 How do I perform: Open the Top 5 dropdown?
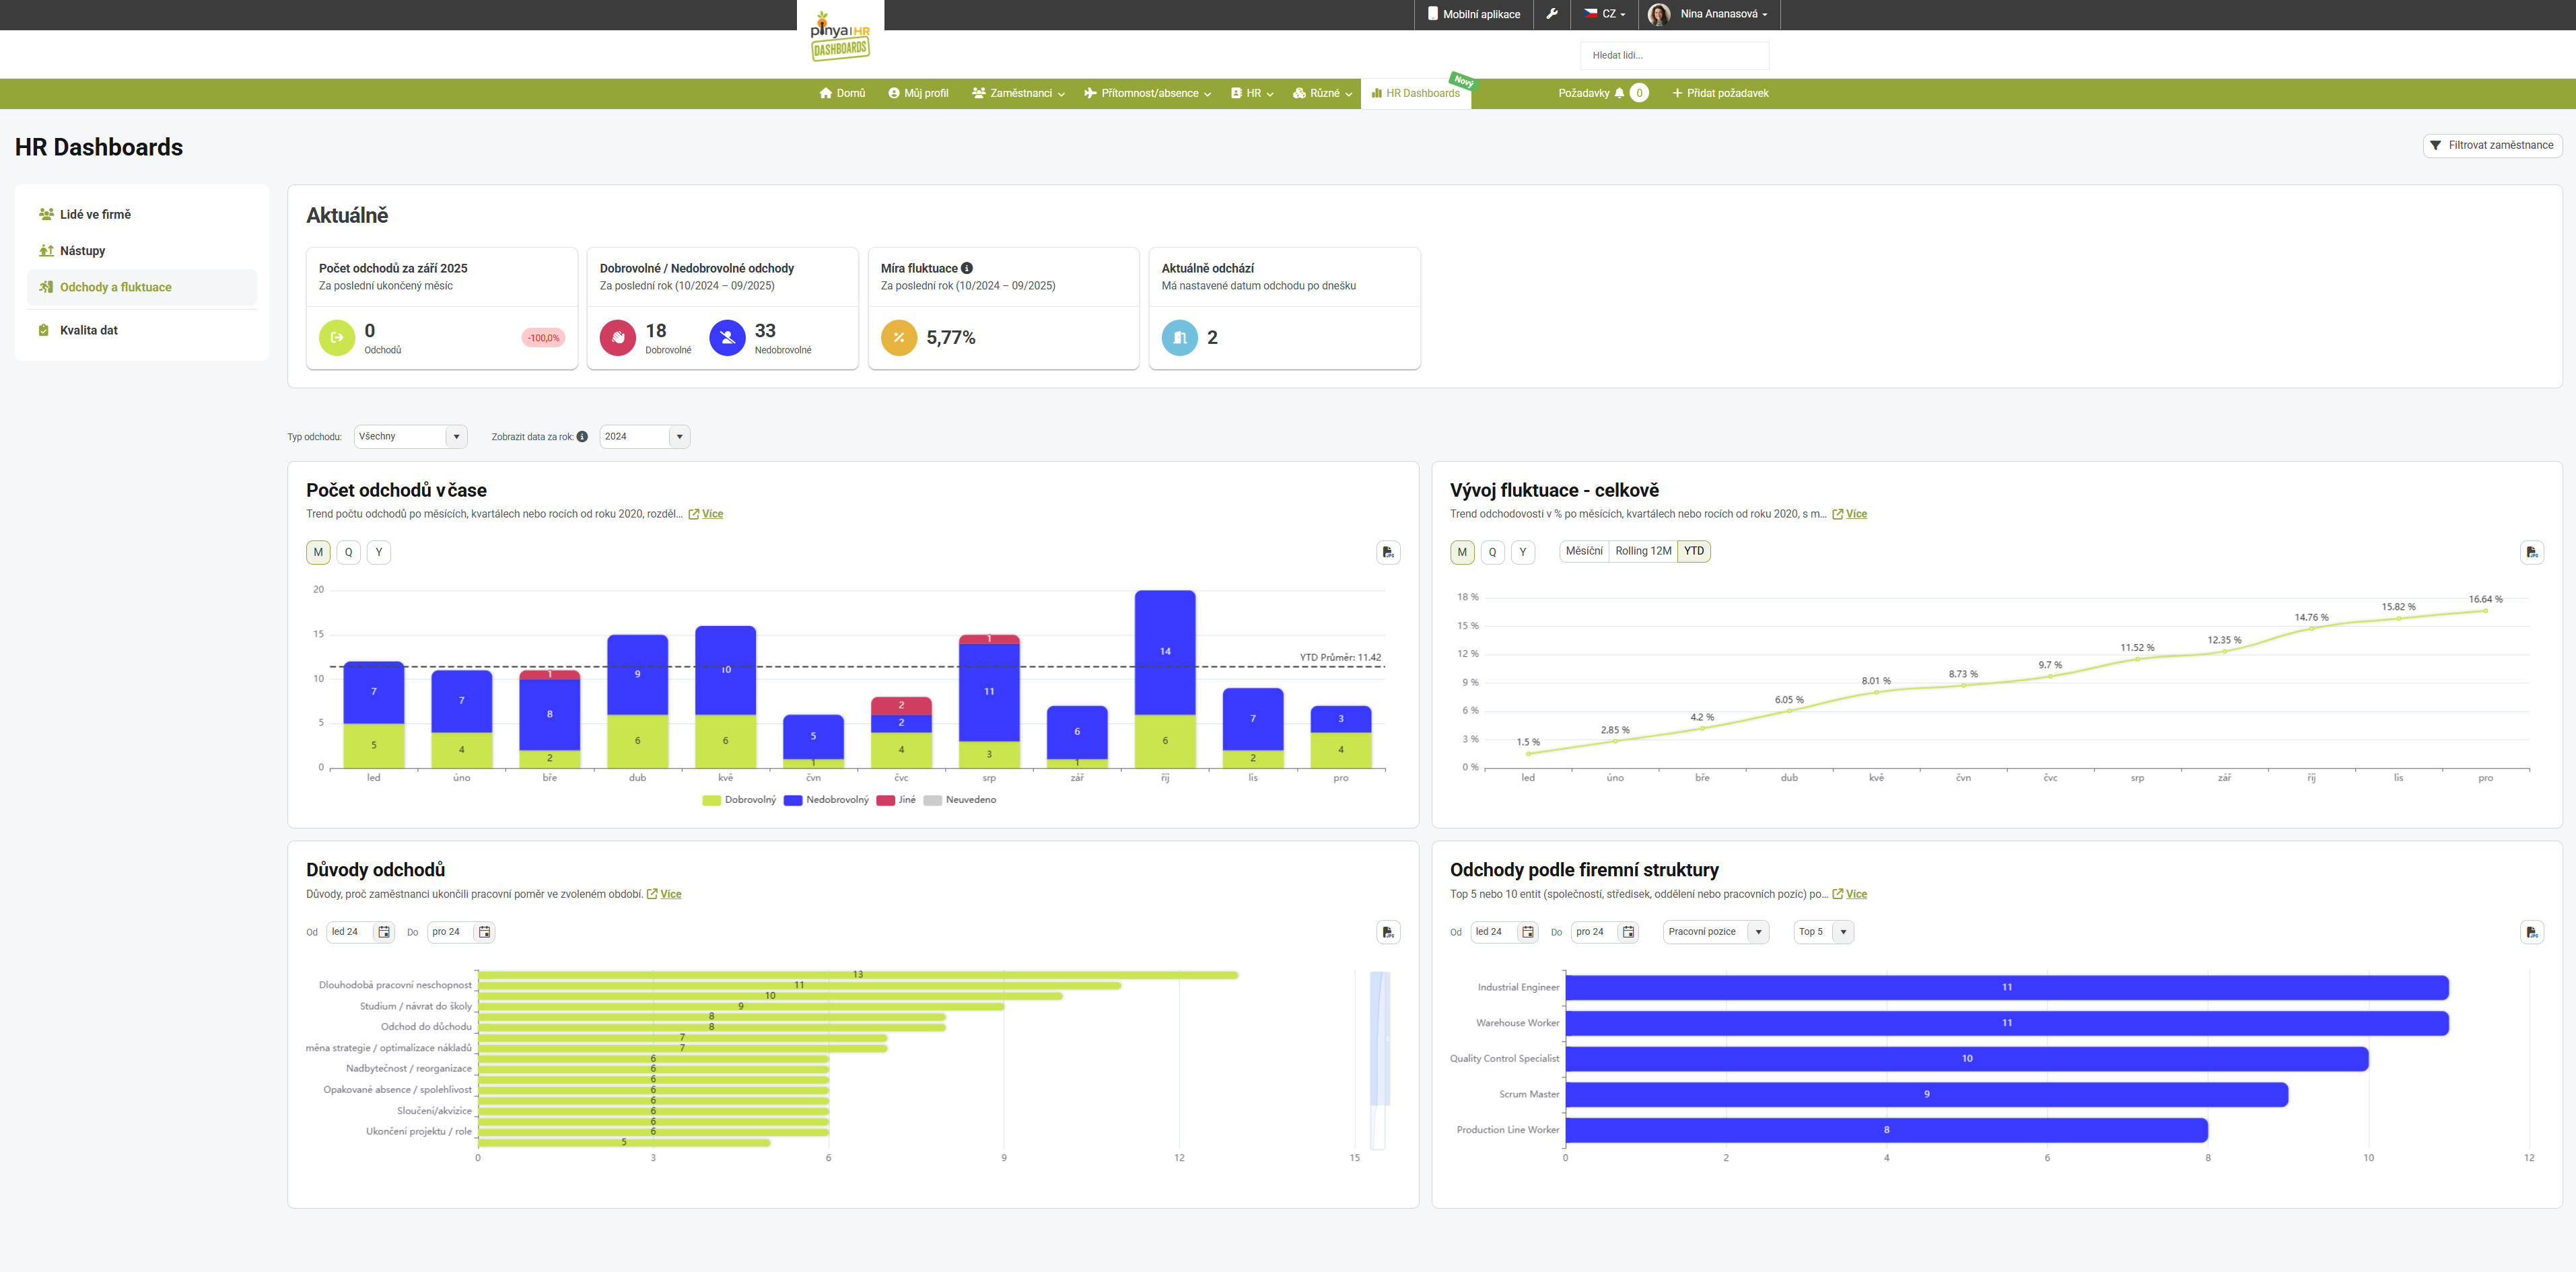[x=1824, y=932]
